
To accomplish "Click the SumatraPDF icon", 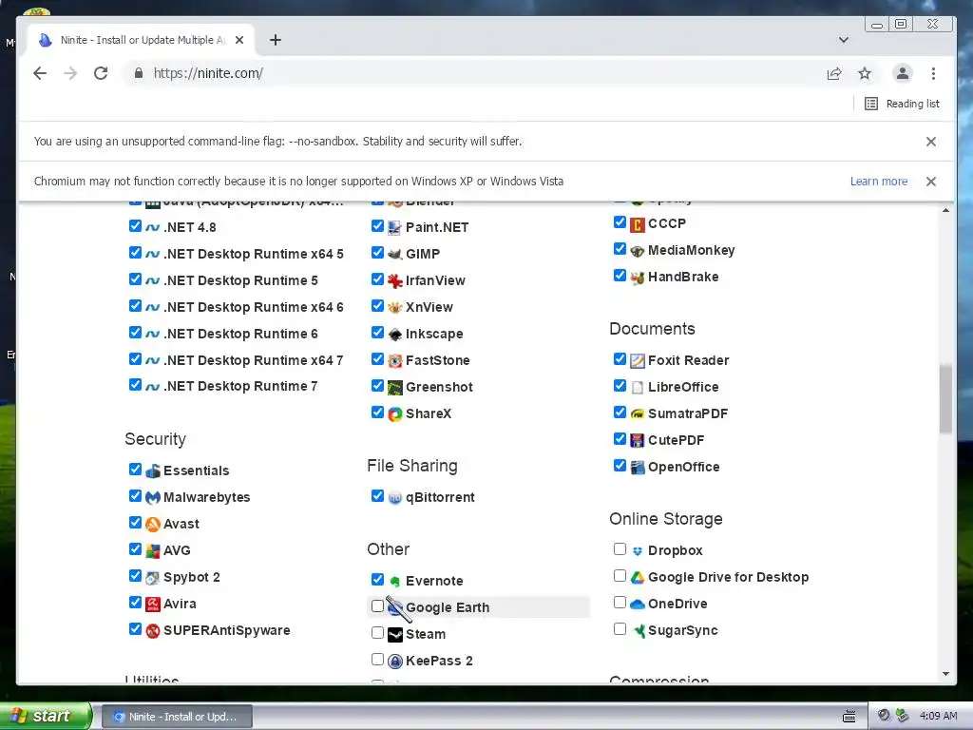I will [638, 414].
